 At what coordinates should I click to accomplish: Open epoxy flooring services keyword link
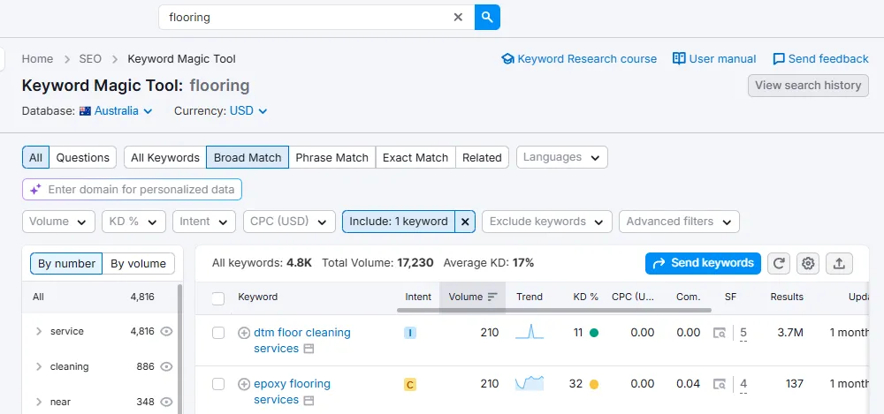[x=292, y=391]
